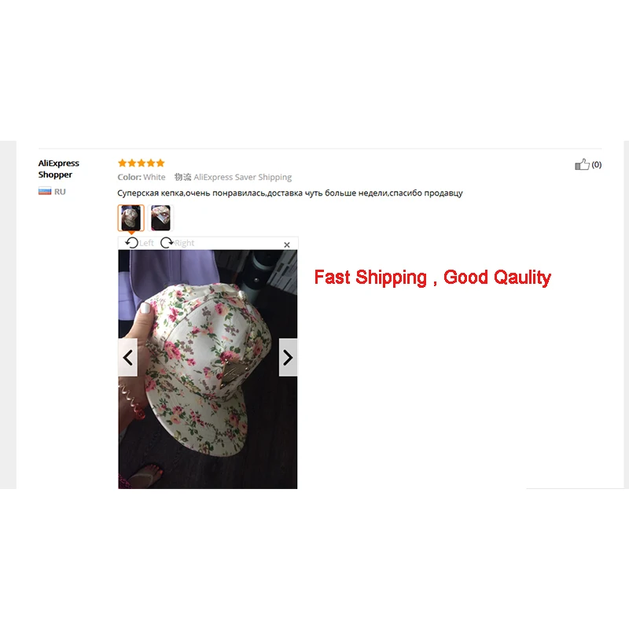Click the Right rotate label
This screenshot has height=629, width=629.
(x=184, y=243)
